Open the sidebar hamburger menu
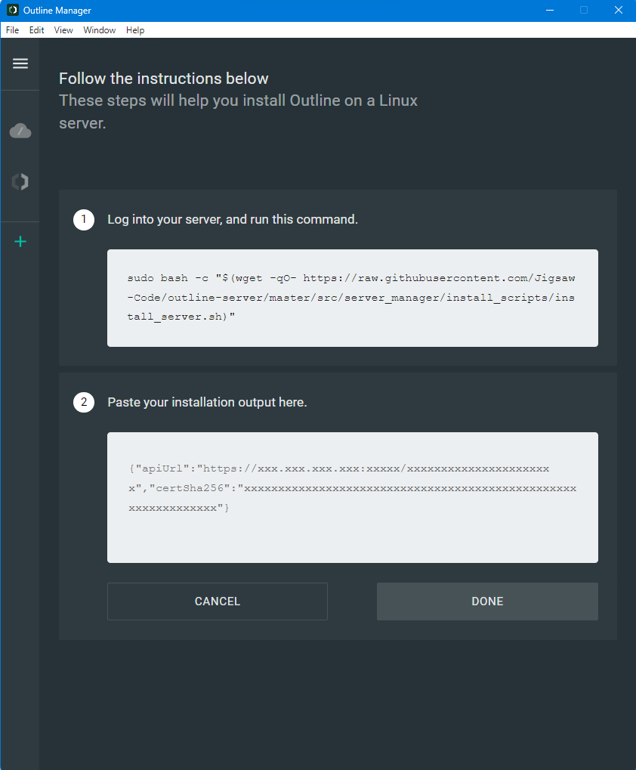The height and width of the screenshot is (770, 636). coord(20,63)
